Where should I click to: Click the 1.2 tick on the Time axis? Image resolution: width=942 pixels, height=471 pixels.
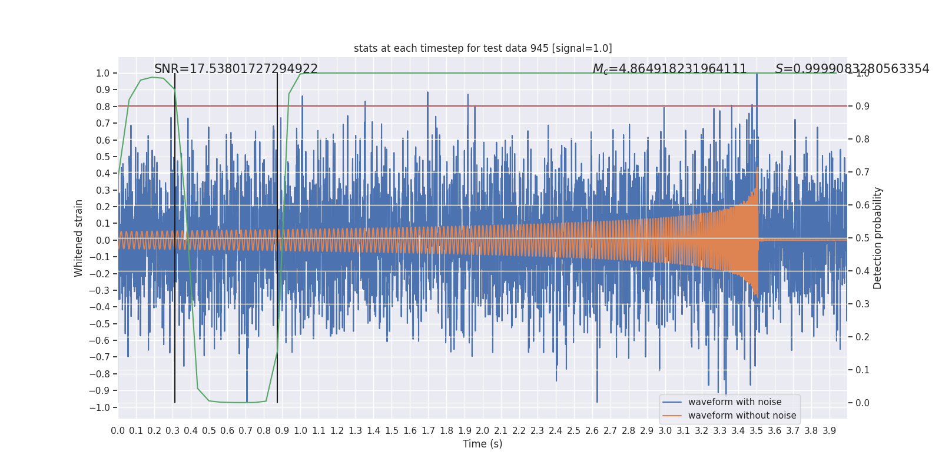pyautogui.click(x=337, y=431)
